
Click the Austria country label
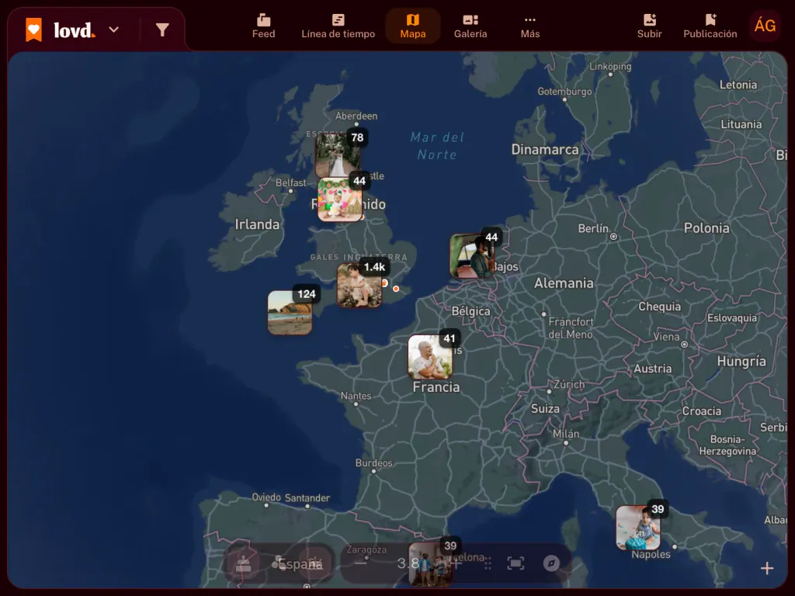coord(652,369)
